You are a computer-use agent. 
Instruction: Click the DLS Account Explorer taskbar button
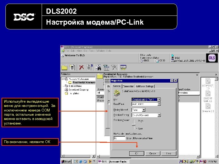pyautogui.click(x=113, y=162)
